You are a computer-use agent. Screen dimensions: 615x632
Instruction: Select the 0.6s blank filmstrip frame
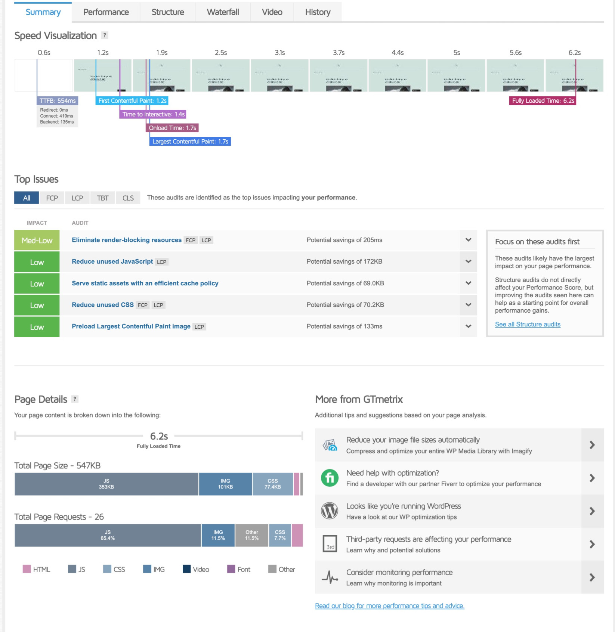(x=43, y=75)
